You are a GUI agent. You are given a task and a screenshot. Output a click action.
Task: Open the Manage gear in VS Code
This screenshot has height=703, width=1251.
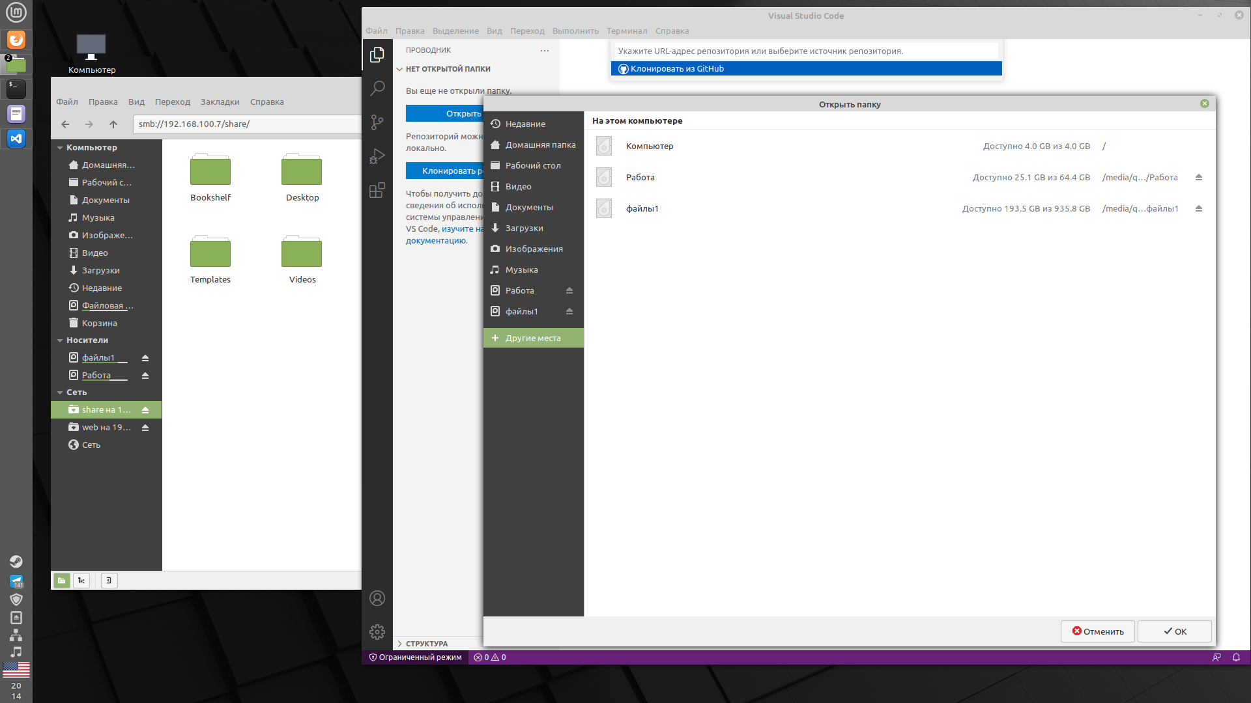click(x=377, y=632)
